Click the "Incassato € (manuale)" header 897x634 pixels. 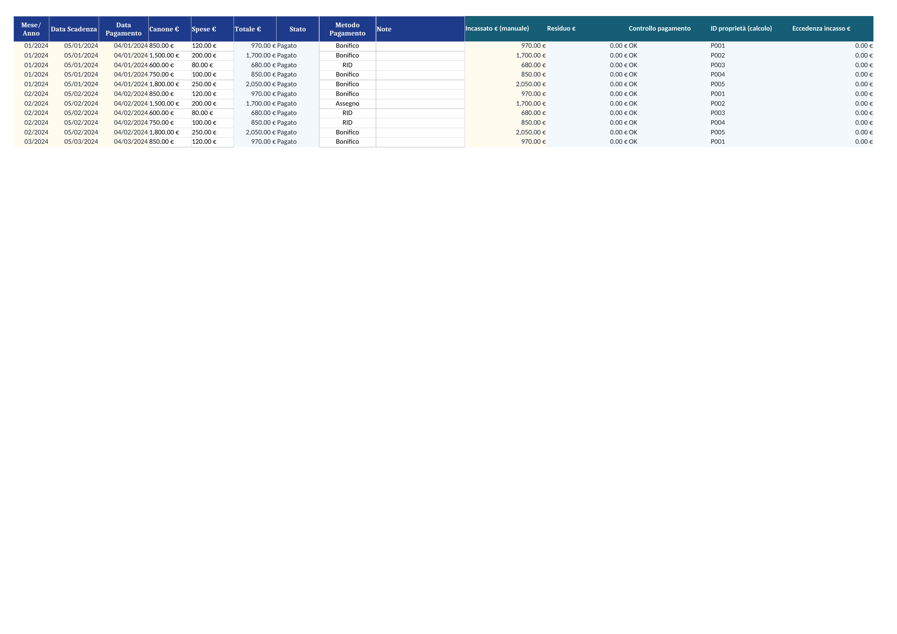click(x=506, y=28)
